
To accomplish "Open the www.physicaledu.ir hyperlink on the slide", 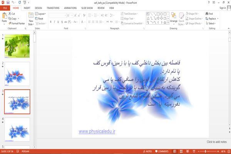I will pos(97,131).
